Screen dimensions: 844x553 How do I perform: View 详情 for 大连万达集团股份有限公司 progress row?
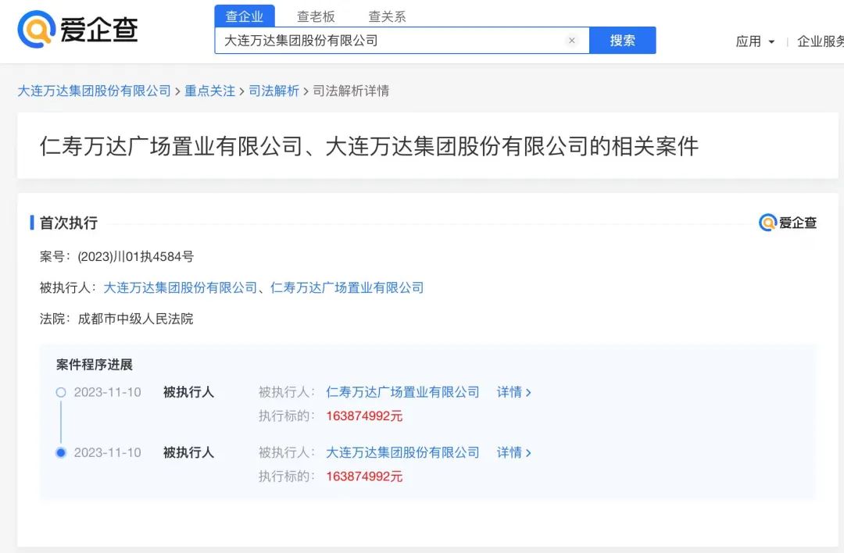513,452
